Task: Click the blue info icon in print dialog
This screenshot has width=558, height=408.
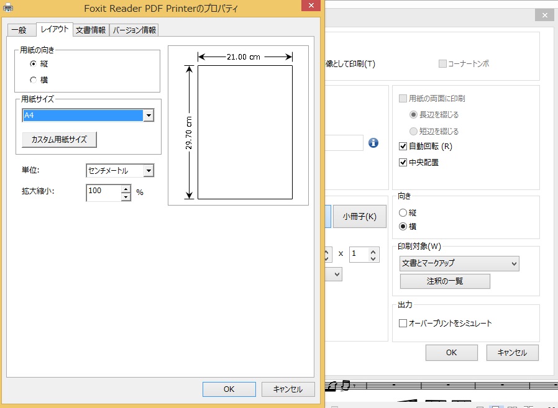Action: 373,143
